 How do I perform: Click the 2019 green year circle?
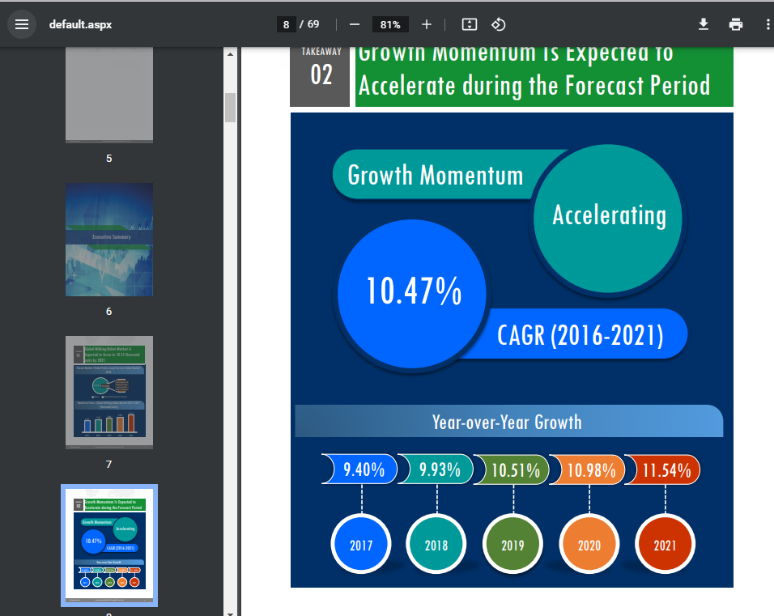click(x=512, y=544)
